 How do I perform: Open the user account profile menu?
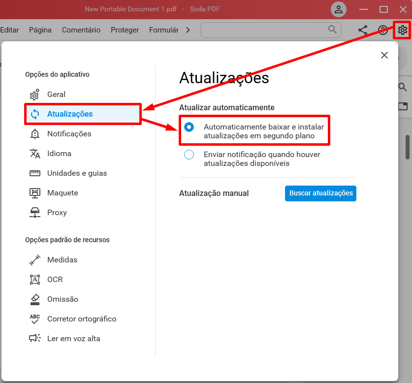click(x=339, y=9)
